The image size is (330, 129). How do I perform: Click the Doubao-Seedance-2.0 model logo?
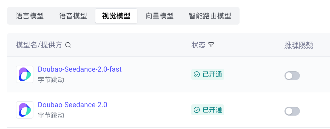(x=25, y=110)
